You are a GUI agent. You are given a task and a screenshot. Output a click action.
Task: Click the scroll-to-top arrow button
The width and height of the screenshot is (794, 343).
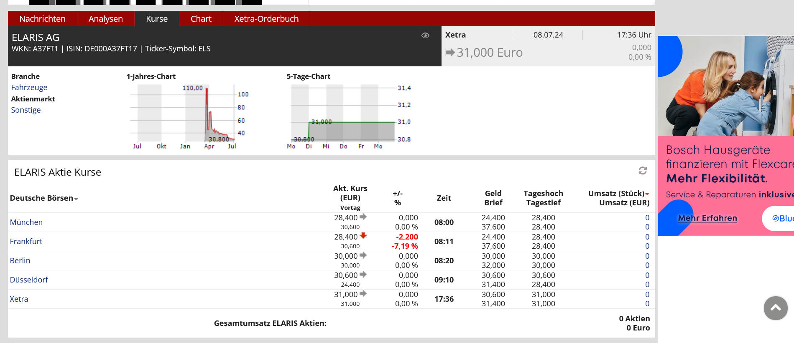coord(776,308)
